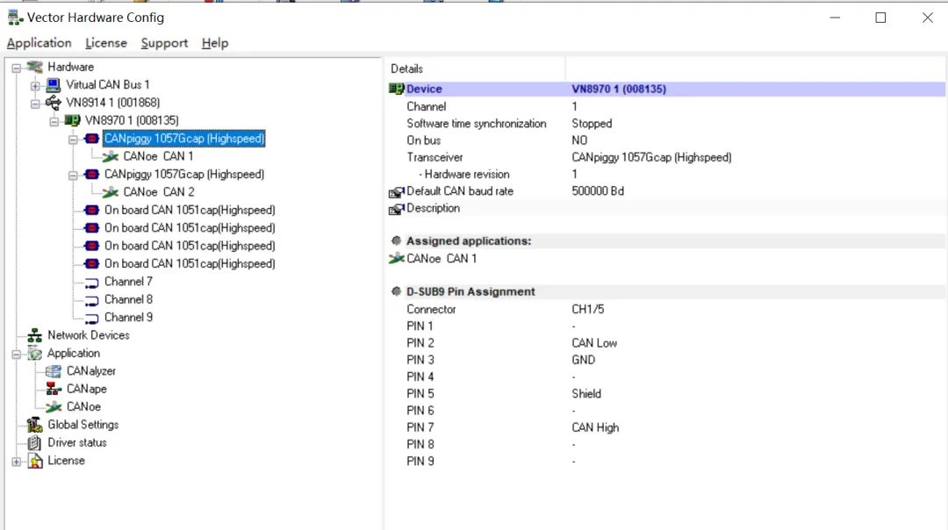948x530 pixels.
Task: Click the CH1/5 connector value
Action: (587, 310)
